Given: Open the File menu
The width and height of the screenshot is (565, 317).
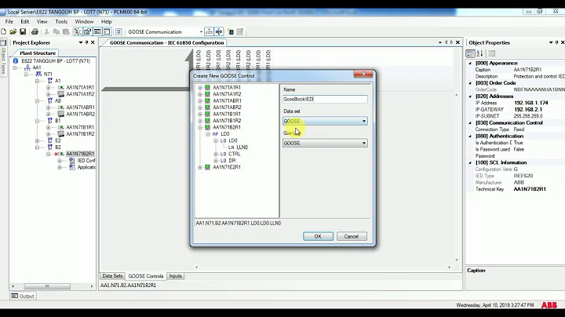Looking at the screenshot, I should click(x=9, y=22).
